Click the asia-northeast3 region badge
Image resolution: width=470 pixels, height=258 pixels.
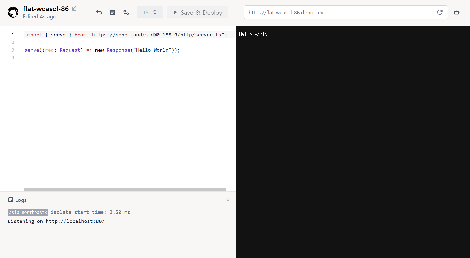point(28,212)
